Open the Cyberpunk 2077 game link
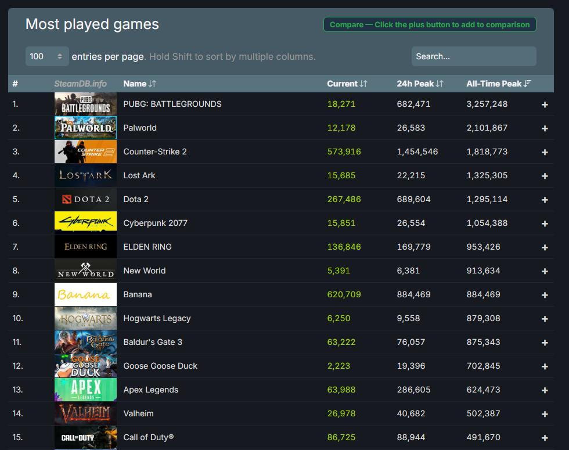The height and width of the screenshot is (450, 569). coord(155,223)
